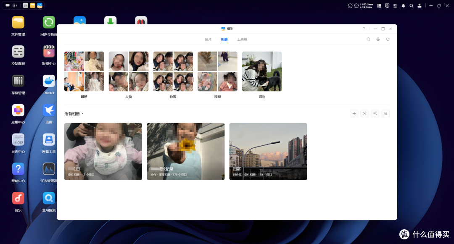Click the RAM usage gauge in top bar
The width and height of the screenshot is (454, 244).
pos(356,6)
